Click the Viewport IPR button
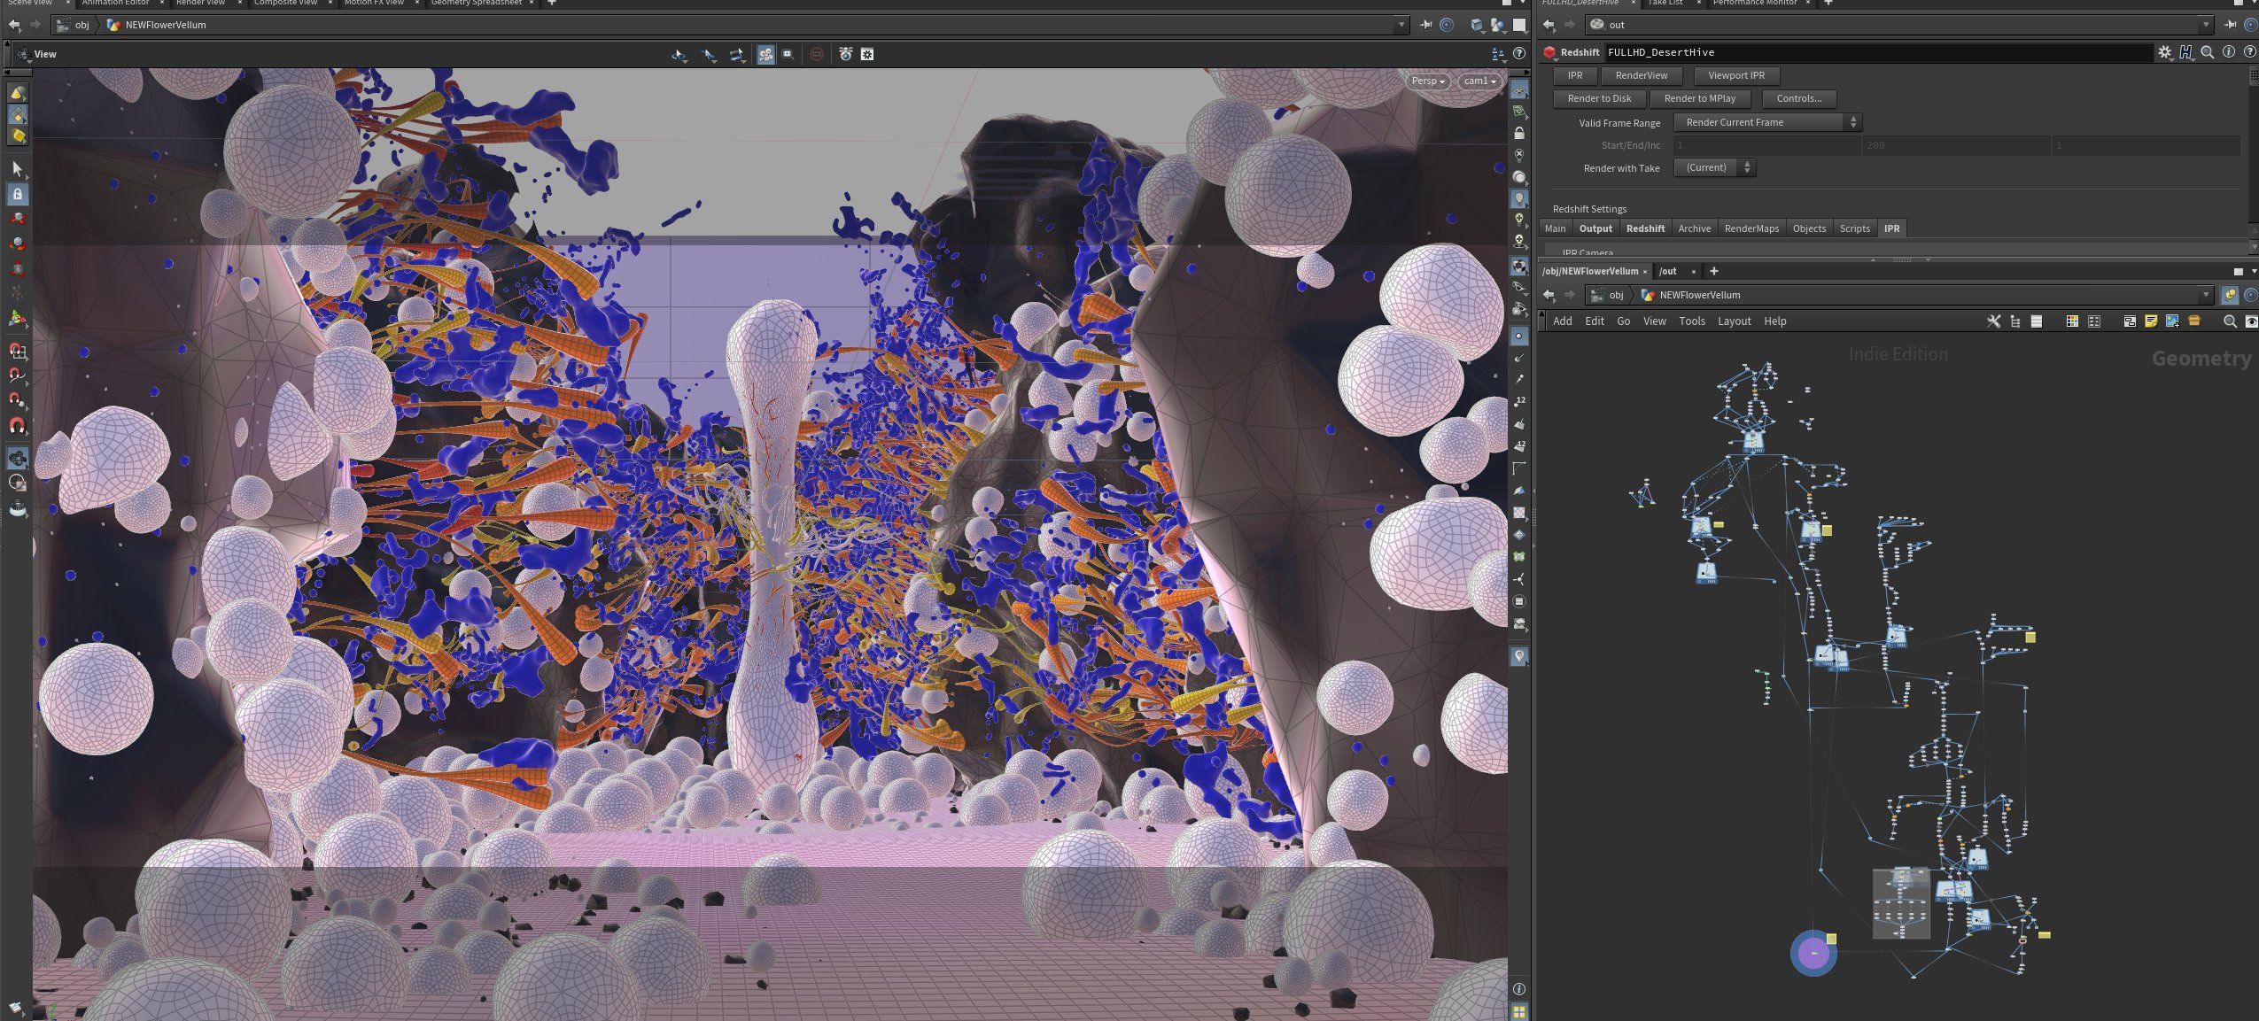 (x=1735, y=75)
